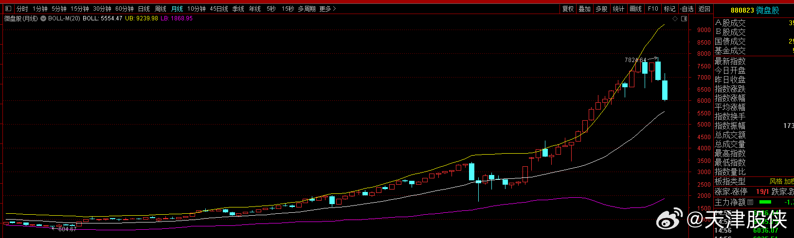Click the 微盘股(月线) chart label
This screenshot has width=794, height=238.
(21, 18)
